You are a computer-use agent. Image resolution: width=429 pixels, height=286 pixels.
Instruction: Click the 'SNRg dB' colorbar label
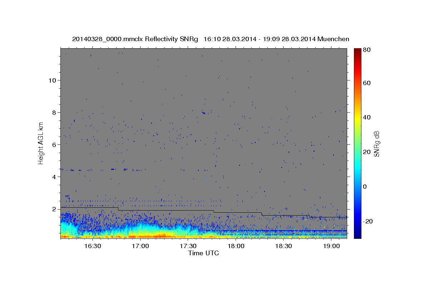point(376,144)
